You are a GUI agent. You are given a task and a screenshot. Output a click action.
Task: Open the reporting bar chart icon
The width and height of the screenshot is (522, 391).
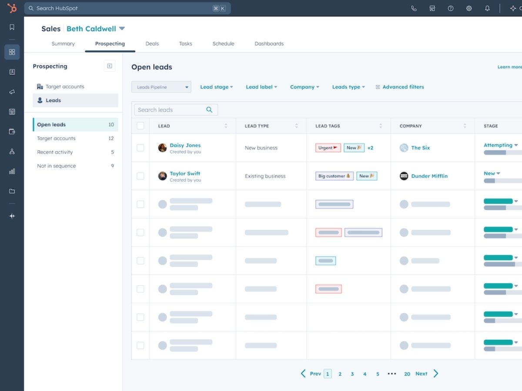click(12, 172)
